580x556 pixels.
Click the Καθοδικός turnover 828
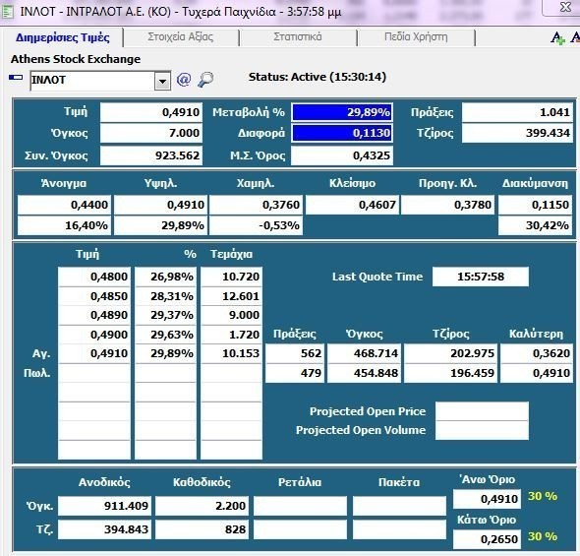point(202,529)
